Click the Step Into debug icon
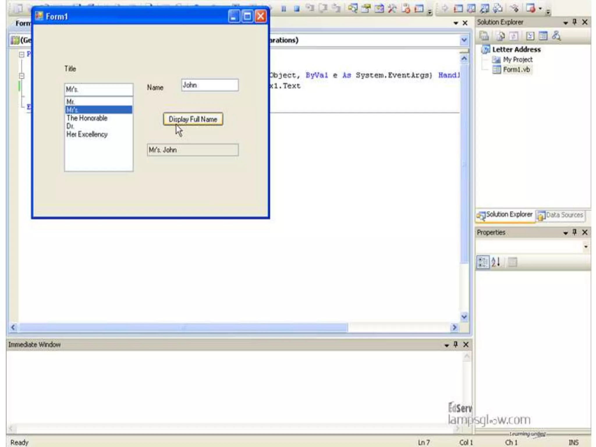The image size is (596, 447). [310, 8]
